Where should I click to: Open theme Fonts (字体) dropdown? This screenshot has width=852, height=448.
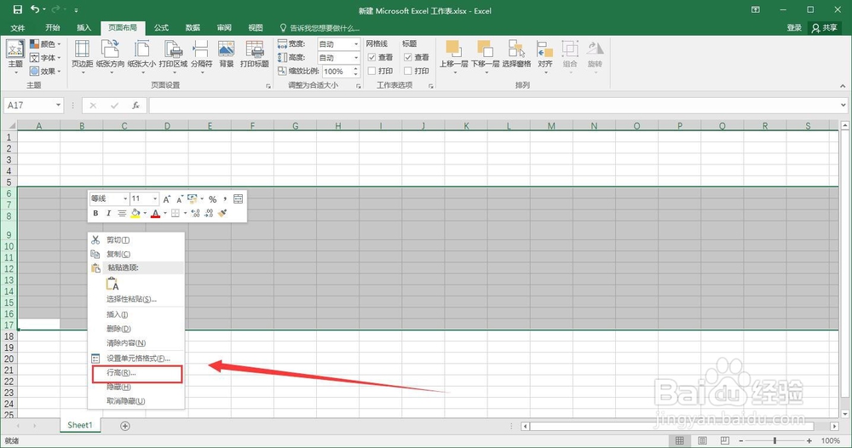coord(45,58)
